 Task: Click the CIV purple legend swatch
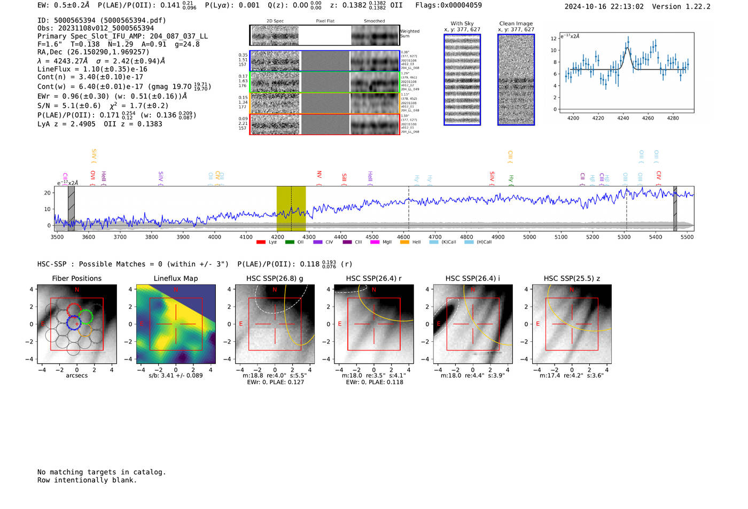[318, 242]
